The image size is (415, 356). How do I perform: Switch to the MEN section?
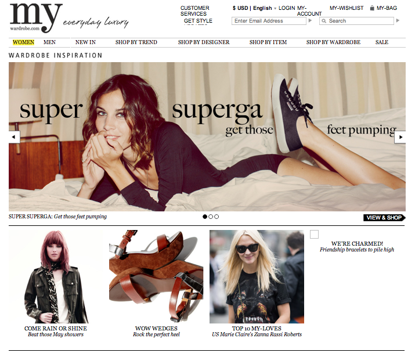[49, 42]
